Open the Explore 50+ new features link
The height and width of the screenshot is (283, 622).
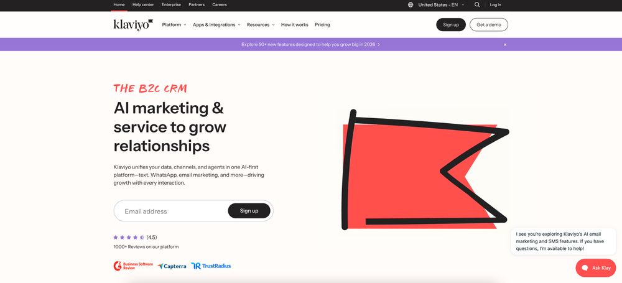(310, 44)
